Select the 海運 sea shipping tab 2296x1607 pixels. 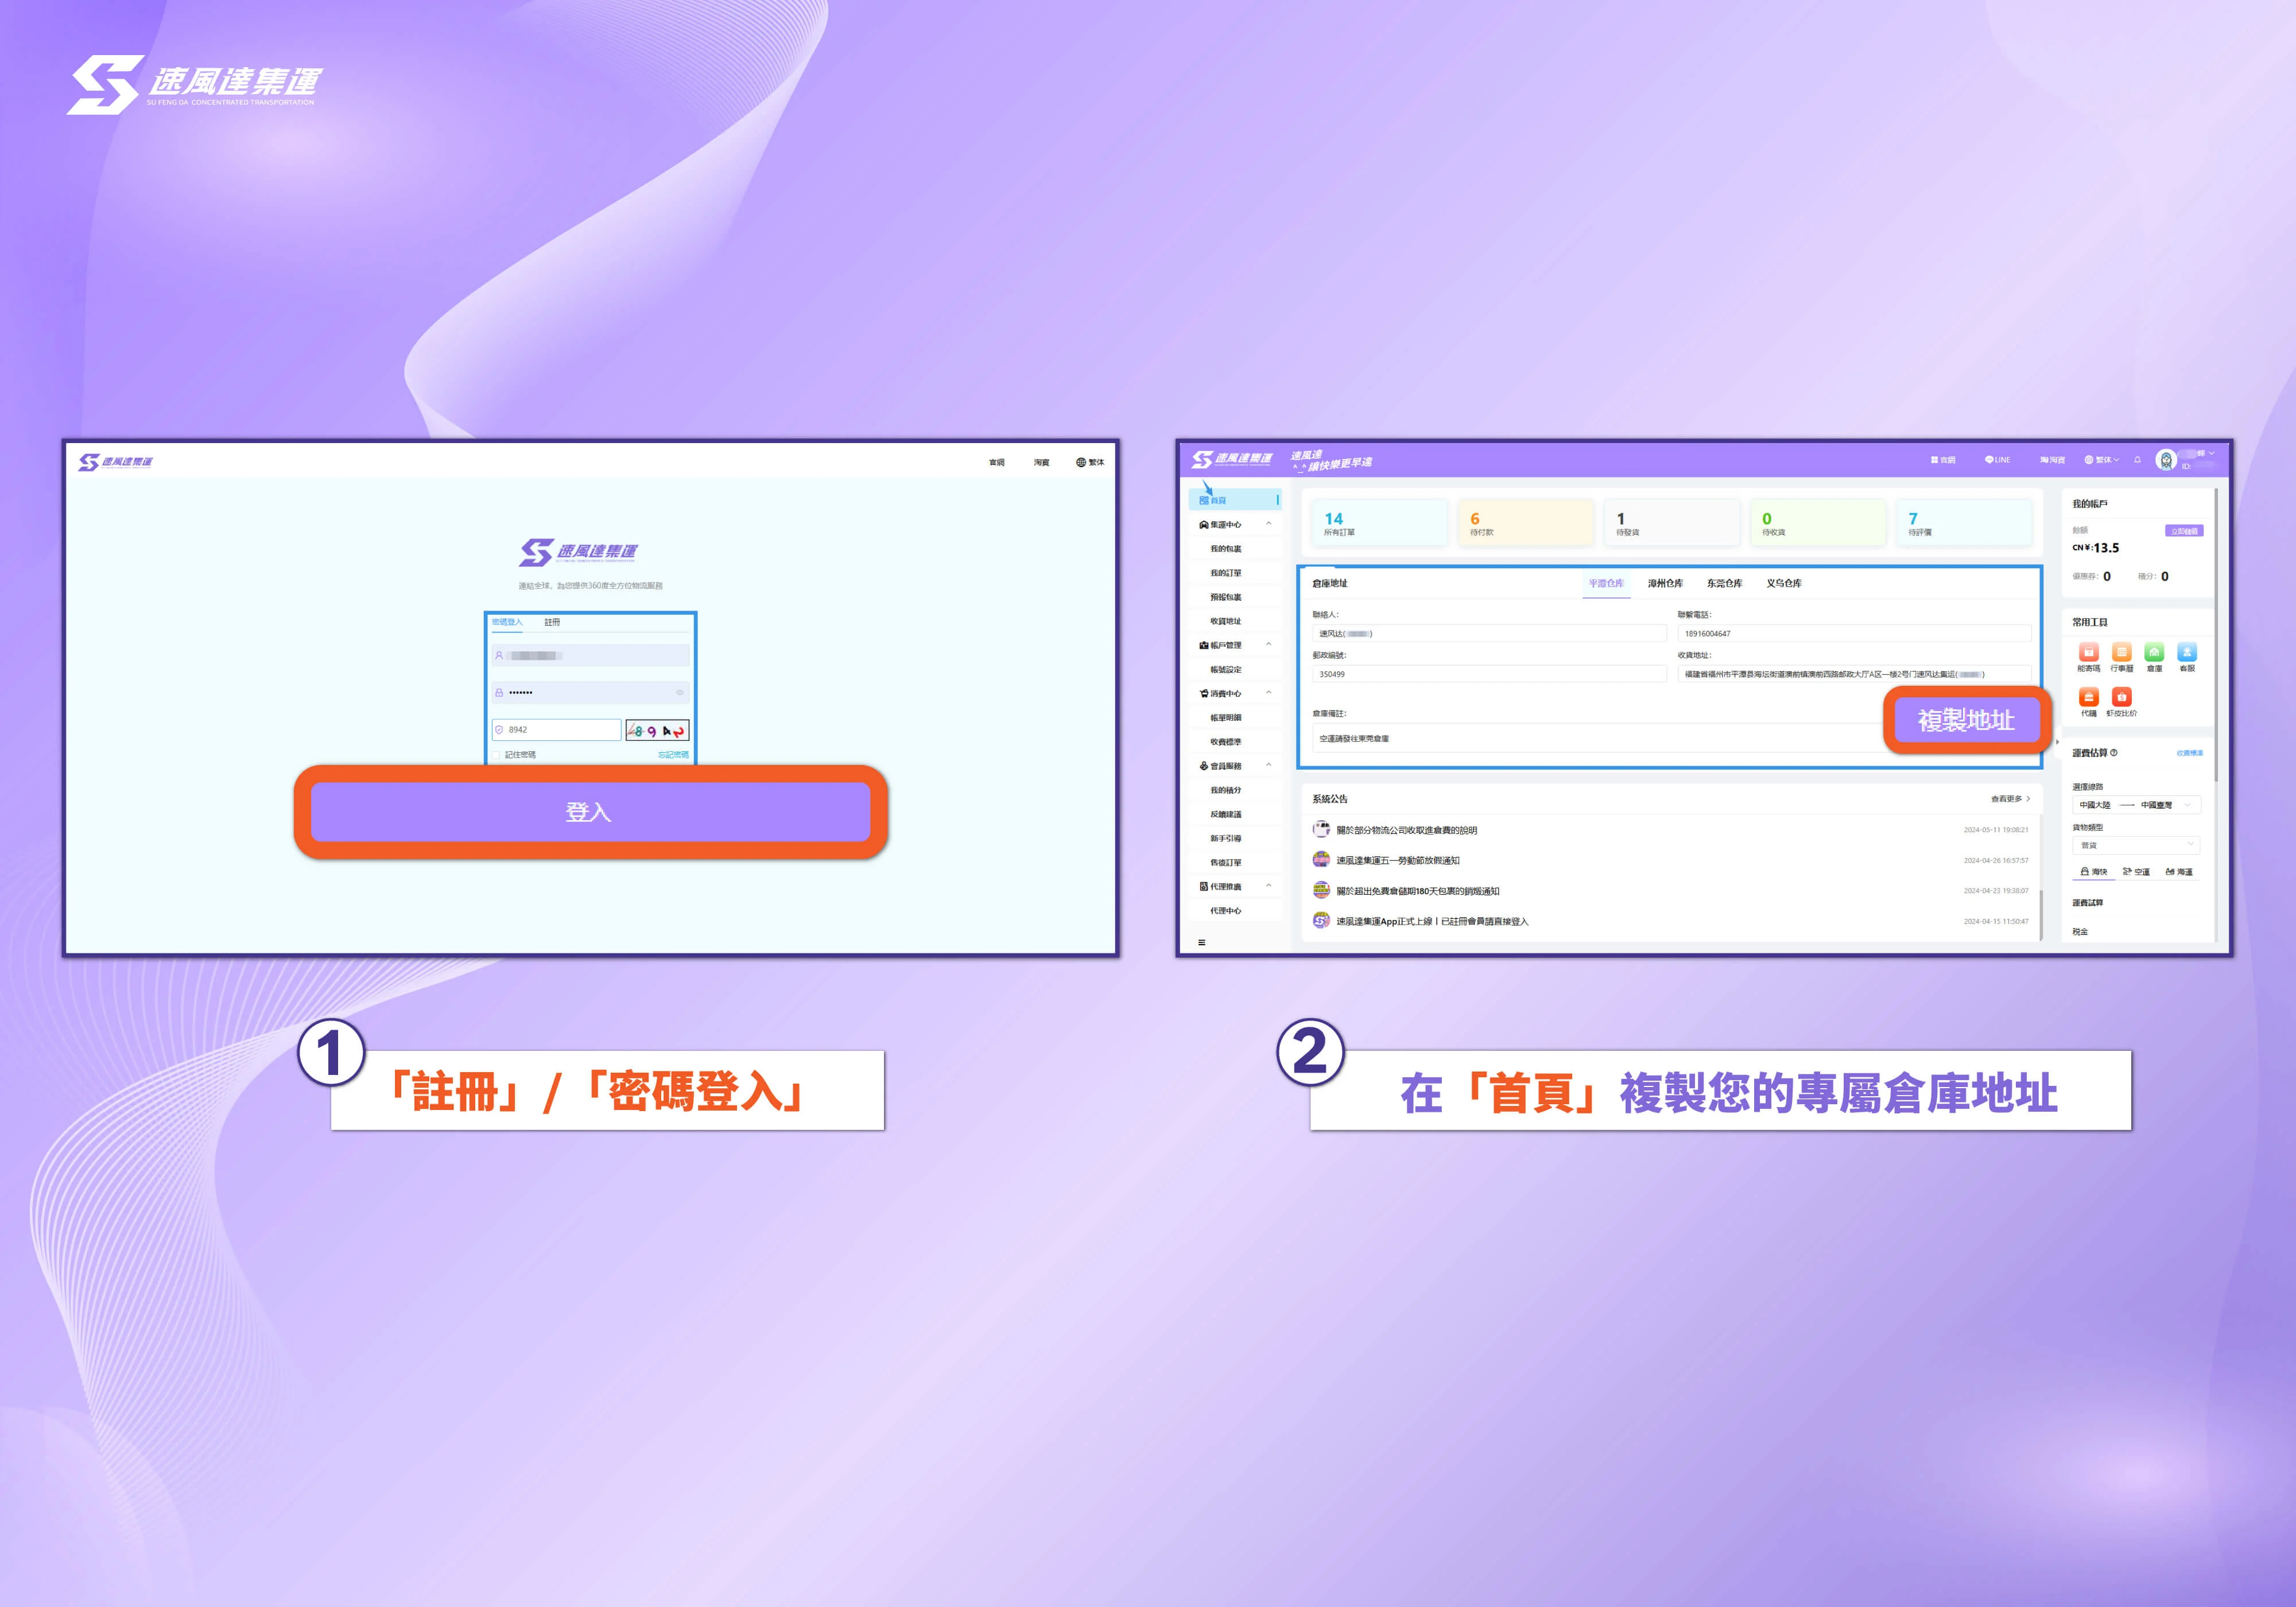[2179, 872]
